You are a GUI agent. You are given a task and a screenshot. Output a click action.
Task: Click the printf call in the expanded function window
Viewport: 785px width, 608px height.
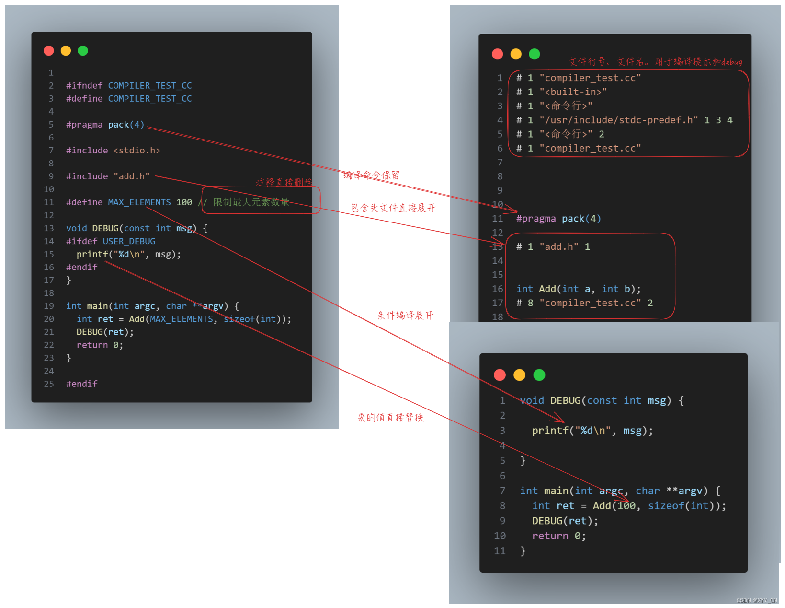[592, 431]
